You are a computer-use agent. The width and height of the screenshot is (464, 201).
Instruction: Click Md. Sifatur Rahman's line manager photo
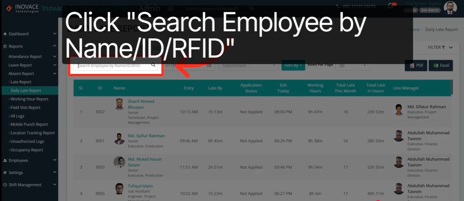[x=399, y=110]
